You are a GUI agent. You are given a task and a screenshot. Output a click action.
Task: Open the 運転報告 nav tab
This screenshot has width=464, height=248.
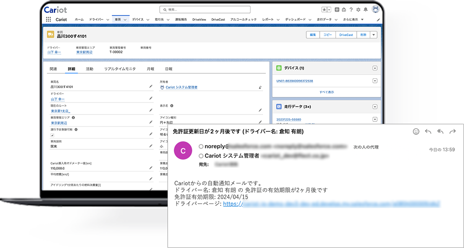click(181, 19)
